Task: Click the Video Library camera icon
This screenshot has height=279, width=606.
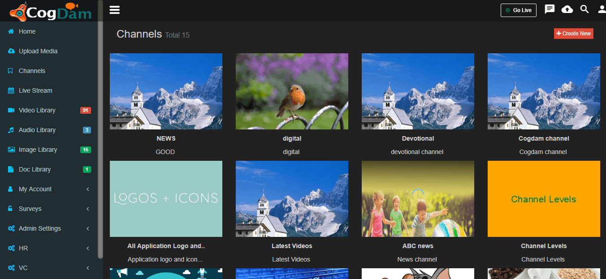Action: tap(11, 110)
